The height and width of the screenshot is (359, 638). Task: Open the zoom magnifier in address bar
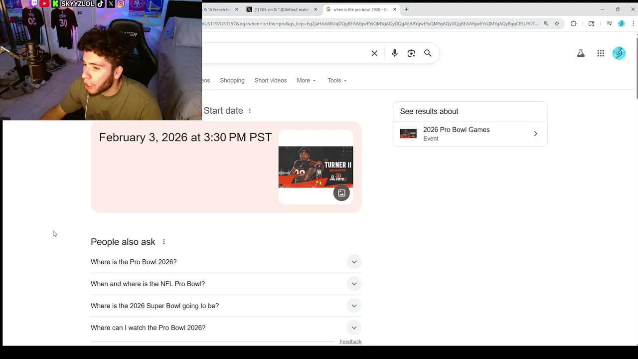546,23
